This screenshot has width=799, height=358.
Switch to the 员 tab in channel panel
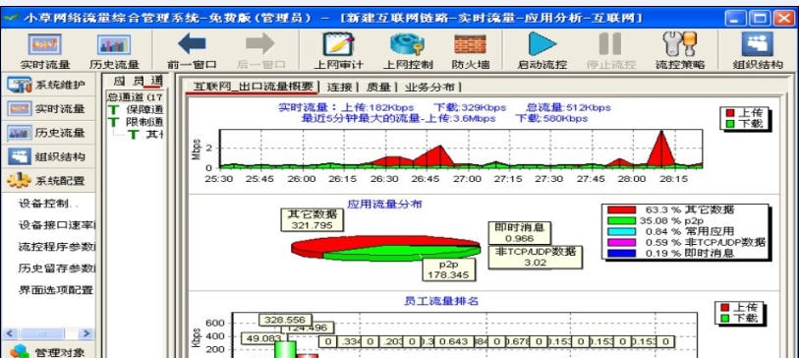pyautogui.click(x=139, y=80)
